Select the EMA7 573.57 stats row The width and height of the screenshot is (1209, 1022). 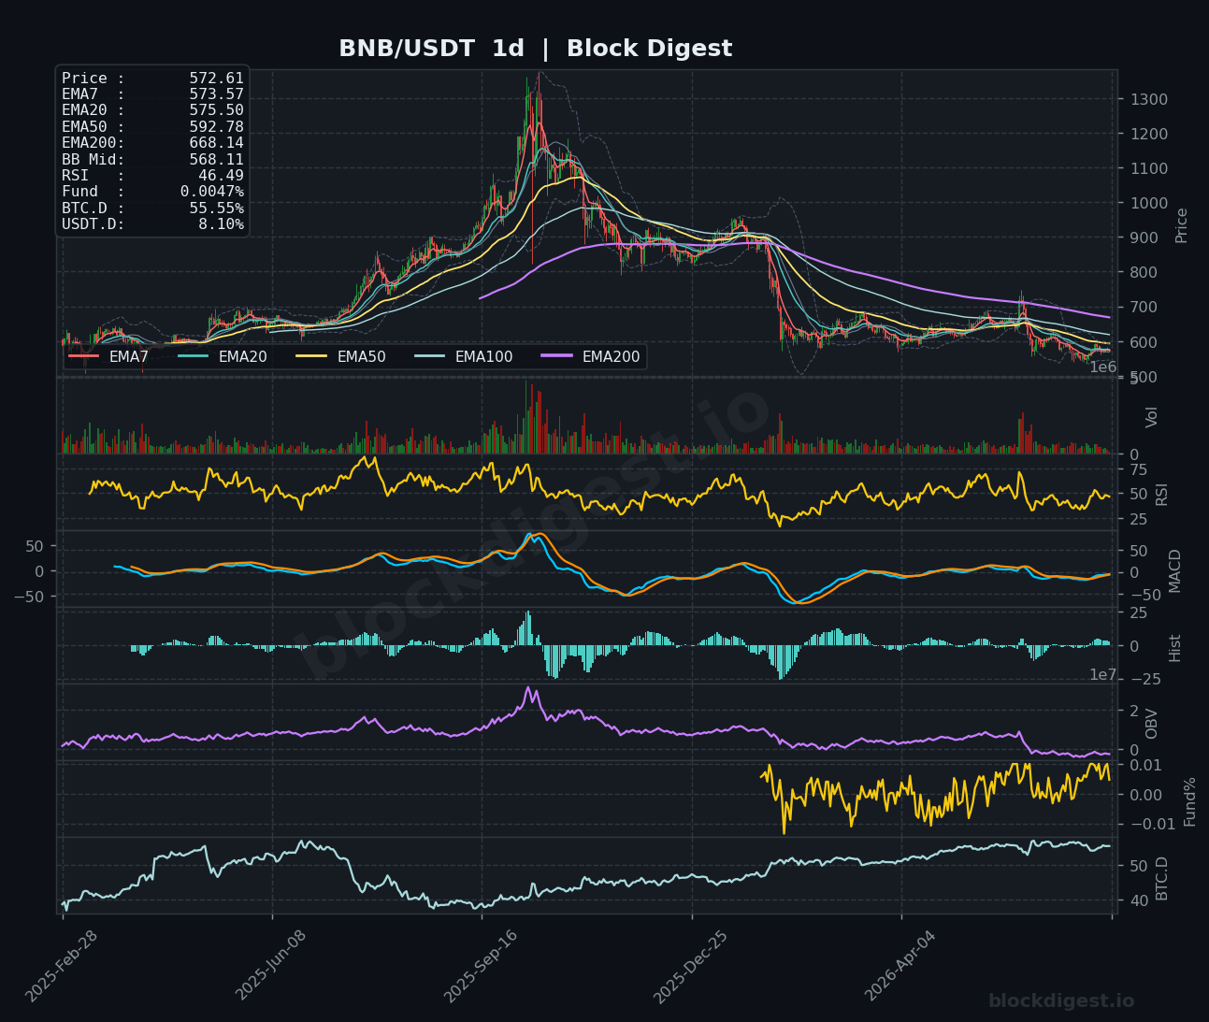pos(152,94)
